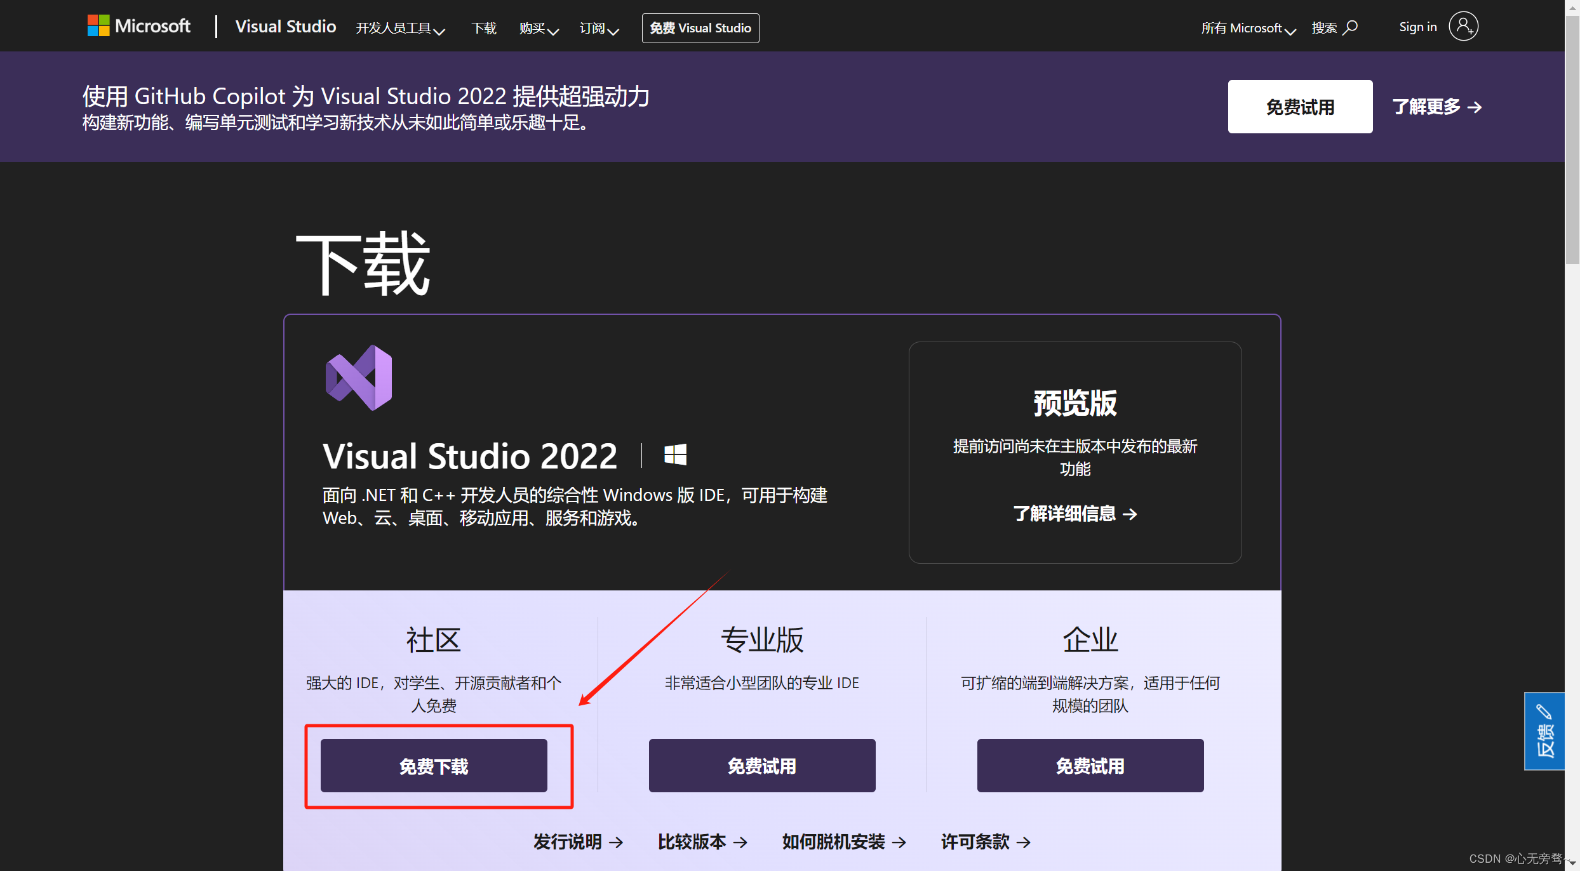The width and height of the screenshot is (1580, 871).
Task: Expand the 所有 Microsoft dropdown
Action: point(1248,29)
